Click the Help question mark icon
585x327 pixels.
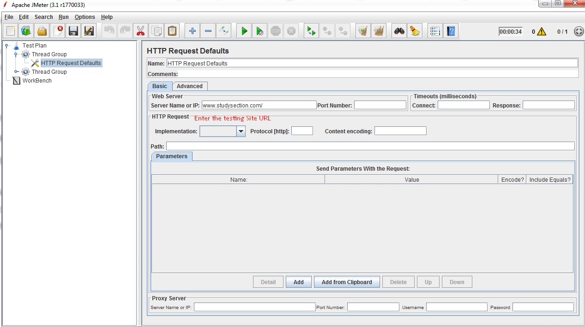451,31
